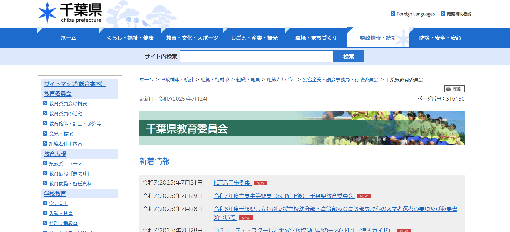Image resolution: width=510 pixels, height=232 pixels.
Task: Open 組織と仕事内容 sidebar link
Action: (66, 144)
